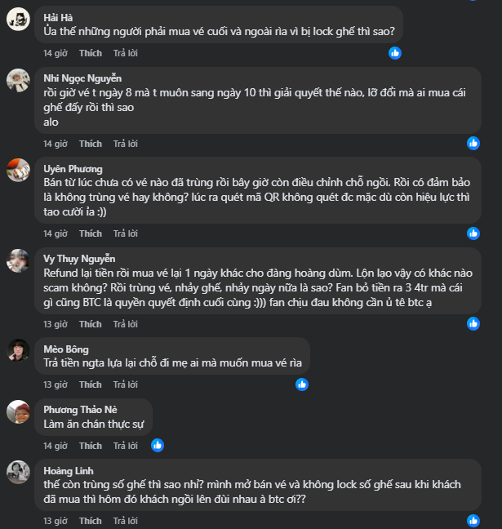Open Hải Hà's profile picture

pos(19,20)
